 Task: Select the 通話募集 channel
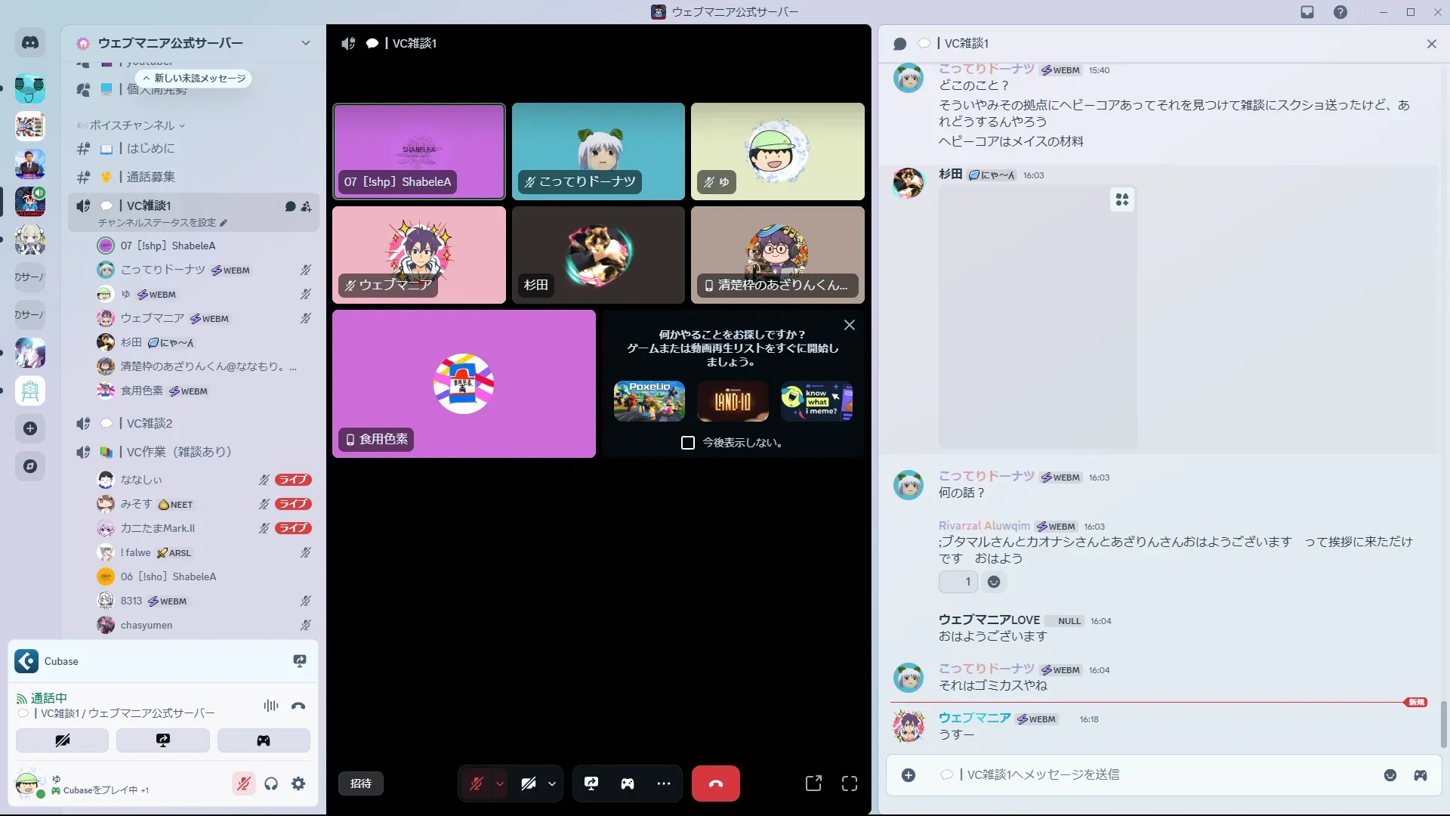click(x=151, y=177)
